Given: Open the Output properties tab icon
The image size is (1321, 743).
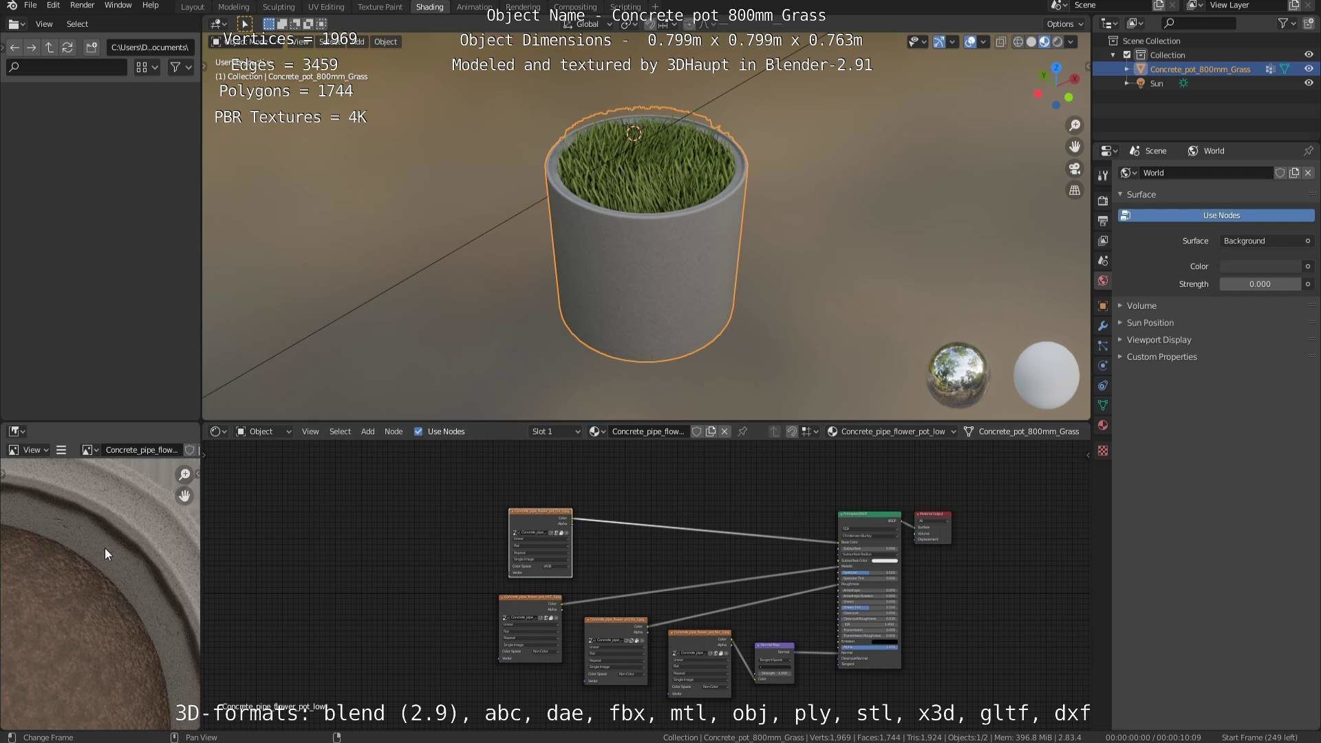Looking at the screenshot, I should point(1103,220).
